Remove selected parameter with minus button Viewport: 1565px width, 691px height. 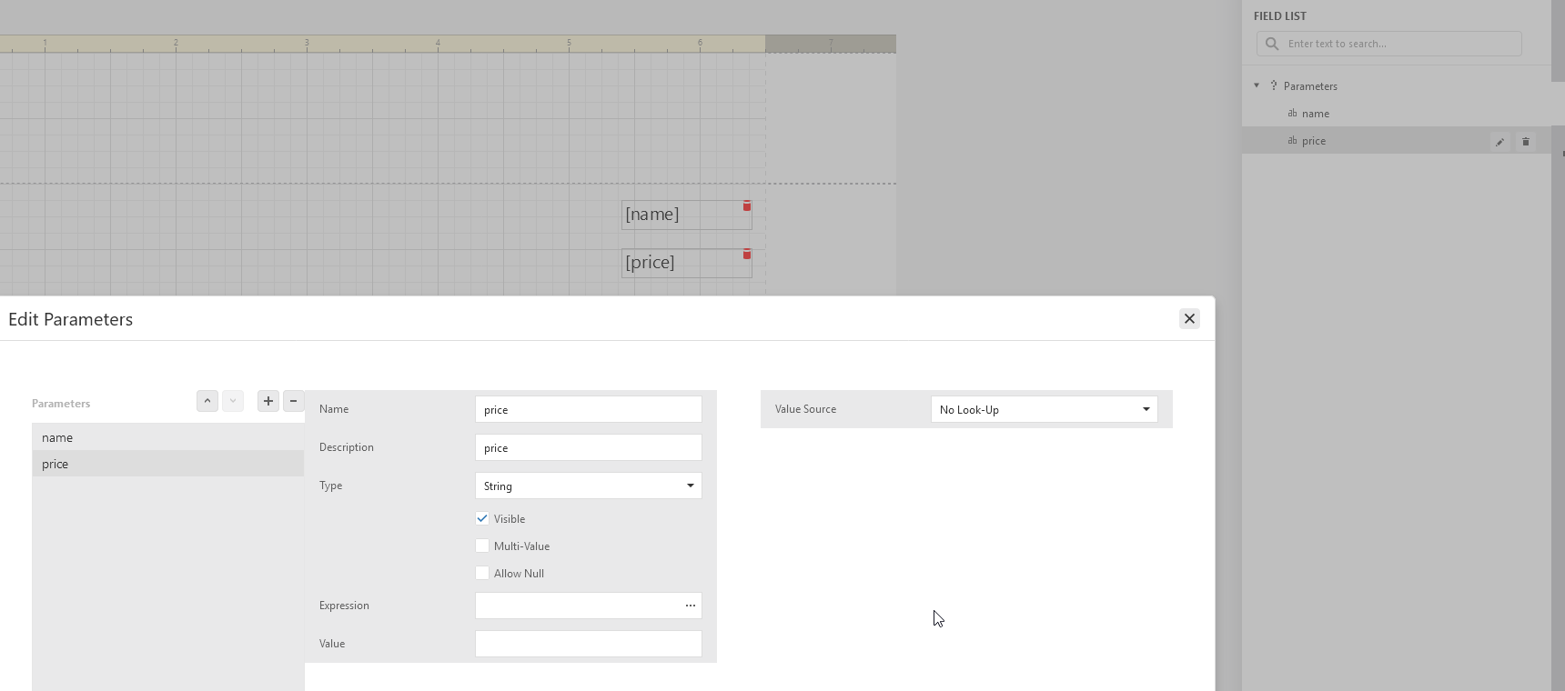pos(293,401)
